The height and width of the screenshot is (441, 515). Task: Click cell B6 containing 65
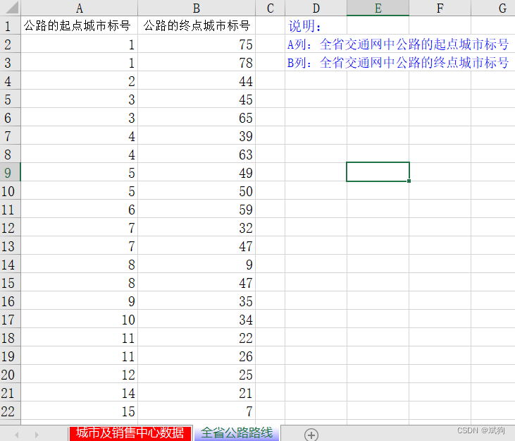pyautogui.click(x=197, y=117)
